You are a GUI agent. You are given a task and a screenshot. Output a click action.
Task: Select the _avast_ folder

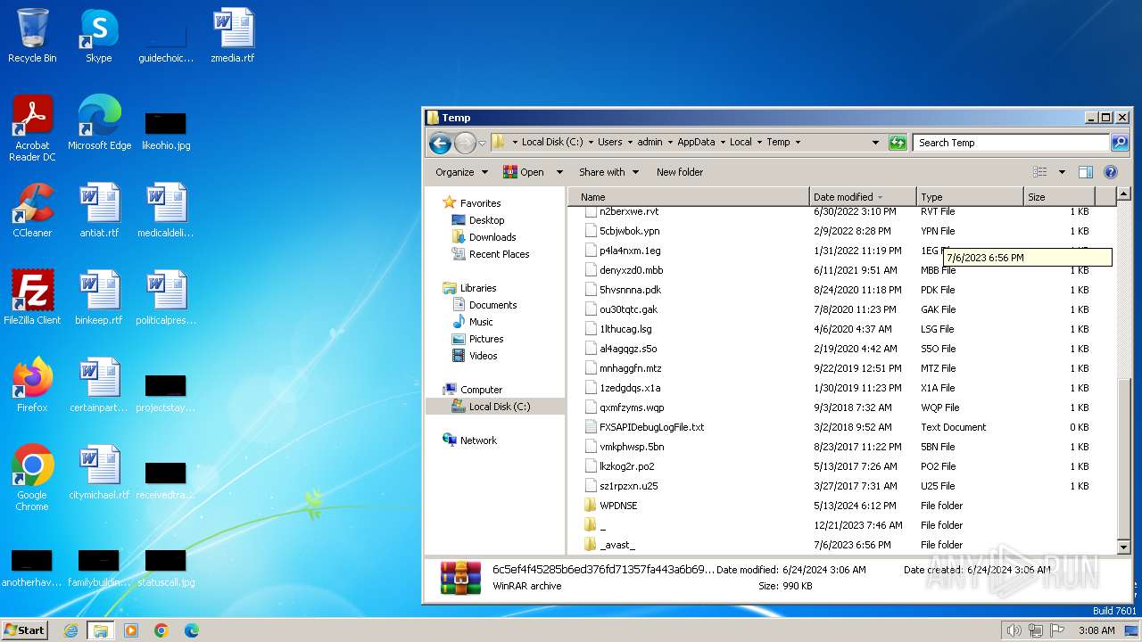[617, 545]
